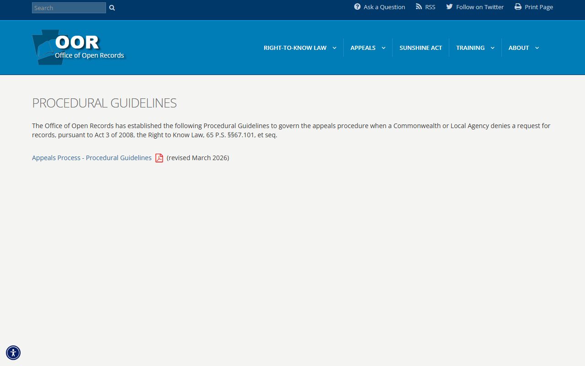Expand the Training menu chevron
The height and width of the screenshot is (366, 585).
pyautogui.click(x=493, y=48)
